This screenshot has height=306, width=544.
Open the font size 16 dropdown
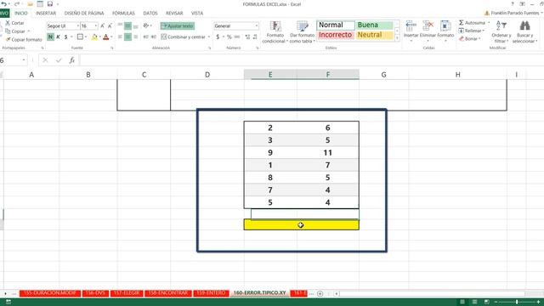(x=96, y=26)
